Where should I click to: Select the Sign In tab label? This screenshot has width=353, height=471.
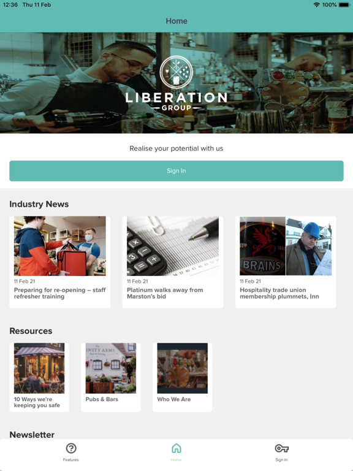click(x=281, y=460)
